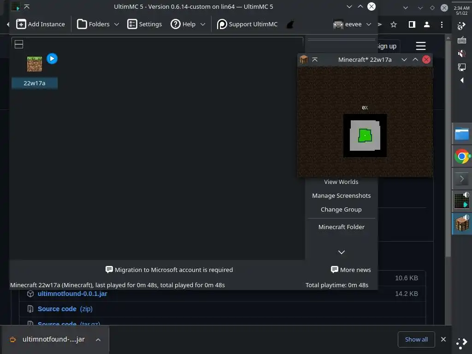
Task: Click the panel arrow button
Action: pos(461,179)
